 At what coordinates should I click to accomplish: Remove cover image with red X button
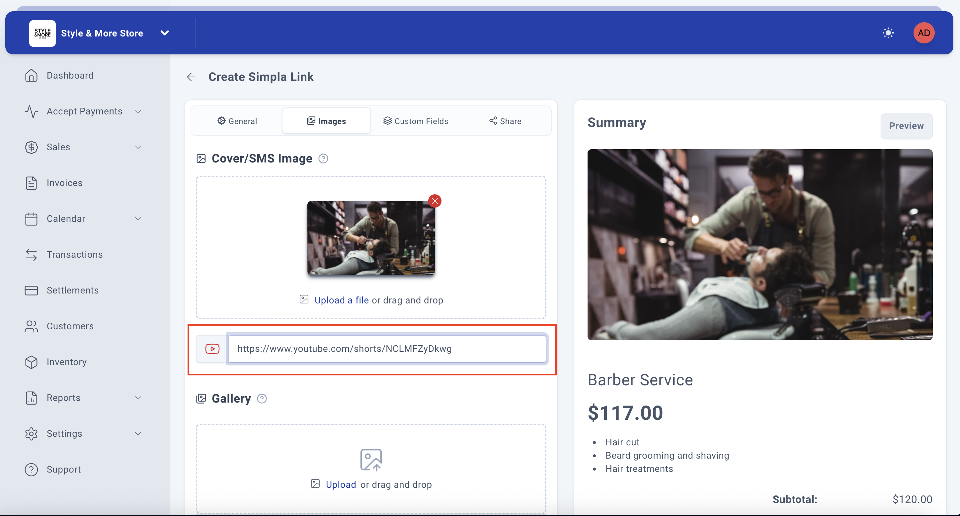click(435, 201)
